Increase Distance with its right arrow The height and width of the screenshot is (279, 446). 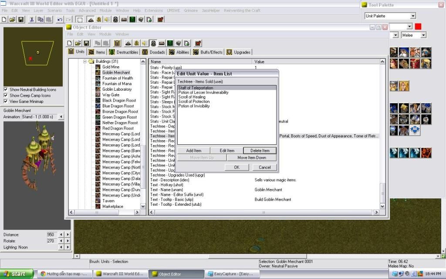(68, 235)
